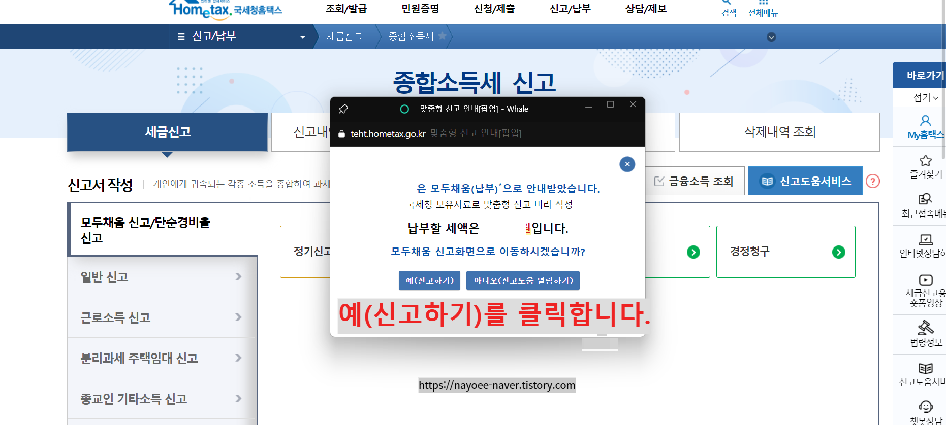Open the 민원증명 top menu

(x=420, y=9)
